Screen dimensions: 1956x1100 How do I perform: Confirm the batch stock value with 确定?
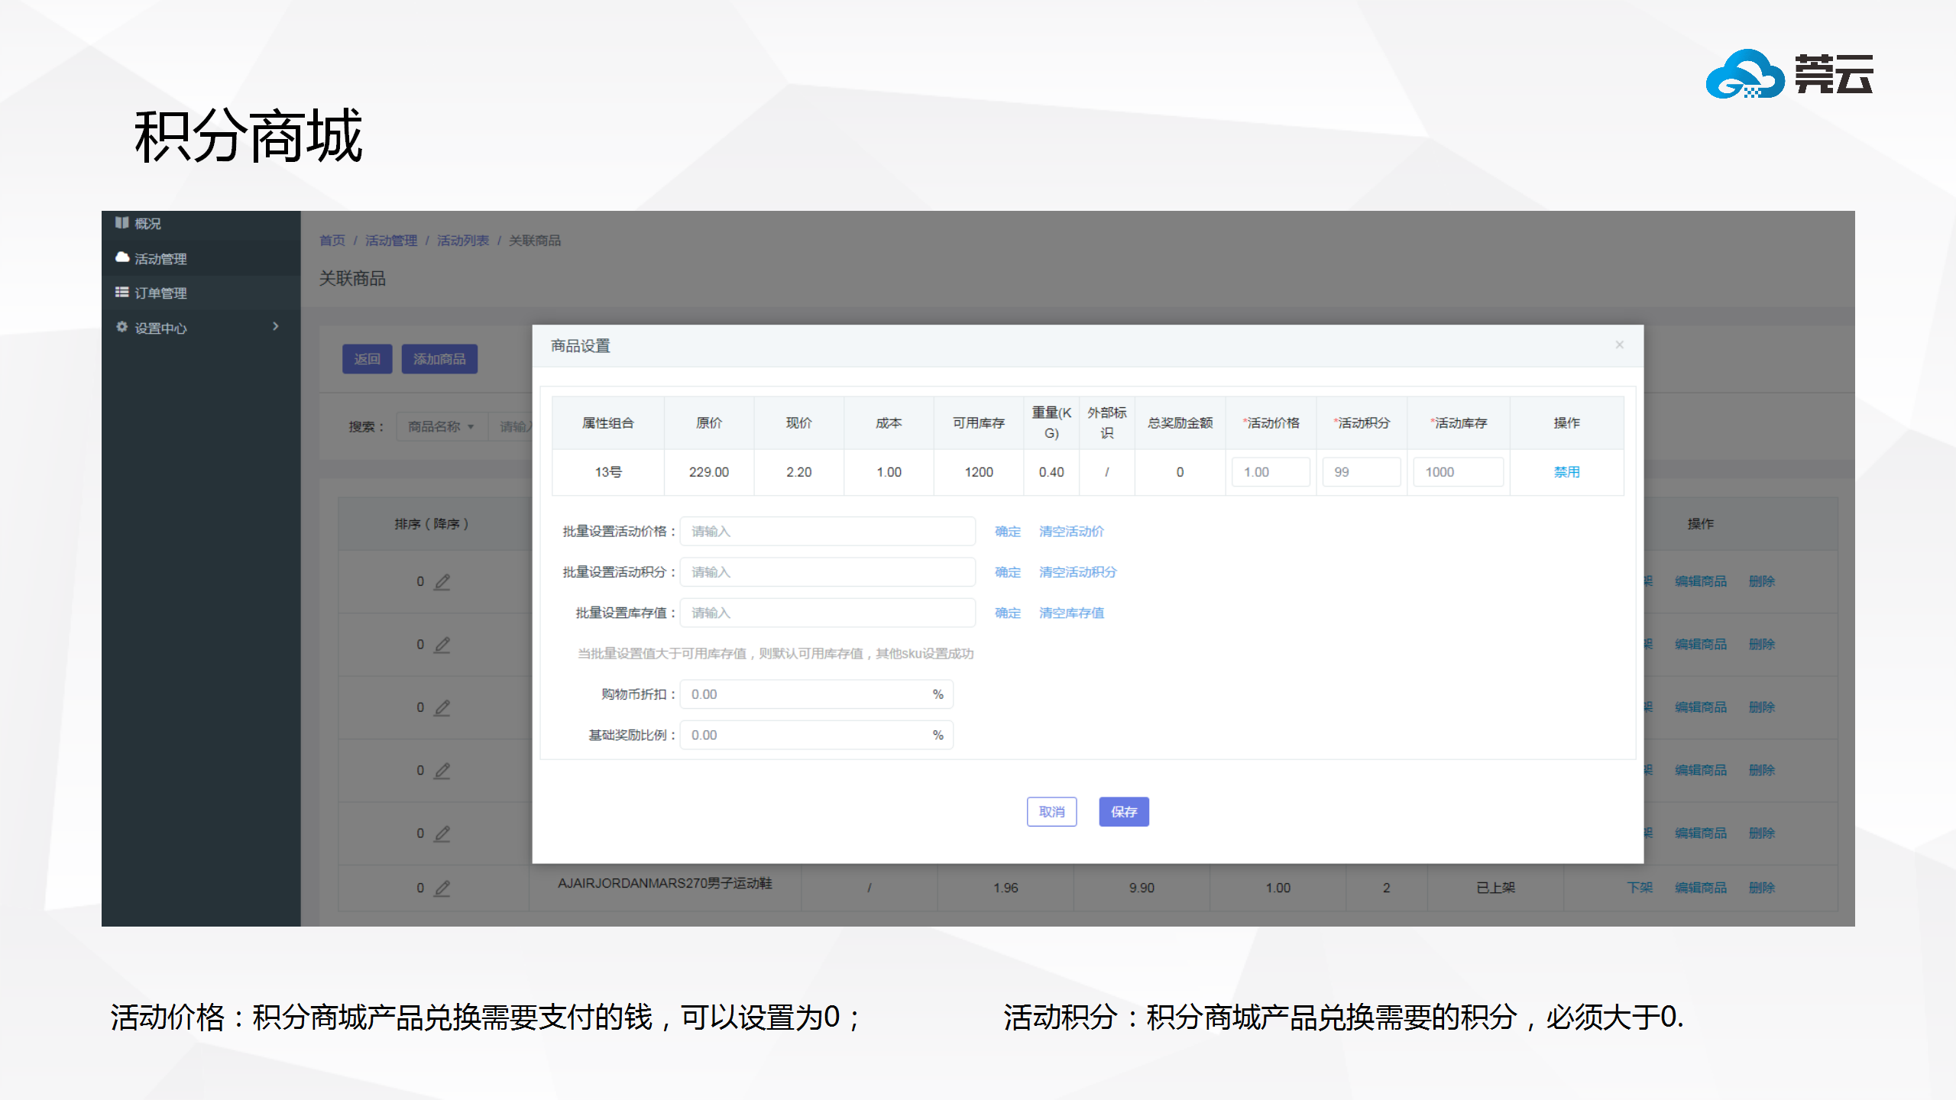[1007, 613]
